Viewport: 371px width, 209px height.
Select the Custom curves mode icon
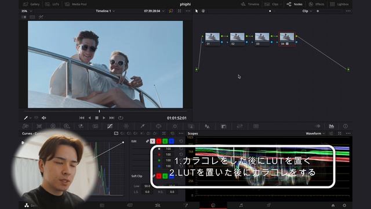[116, 134]
